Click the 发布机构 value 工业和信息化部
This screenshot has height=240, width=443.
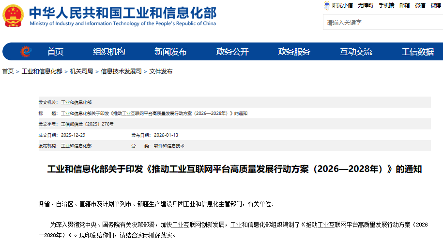(x=76, y=146)
